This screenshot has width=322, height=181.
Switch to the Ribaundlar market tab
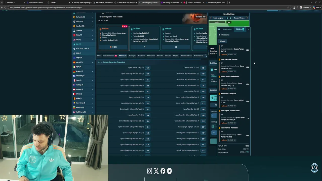coord(151,56)
